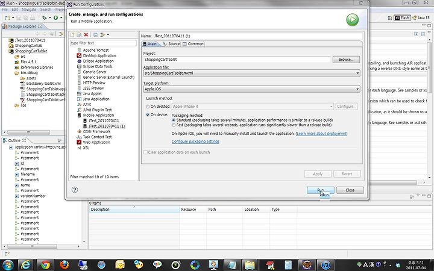Select Eclipse Application configuration type
434x271 pixels.
tap(98, 61)
